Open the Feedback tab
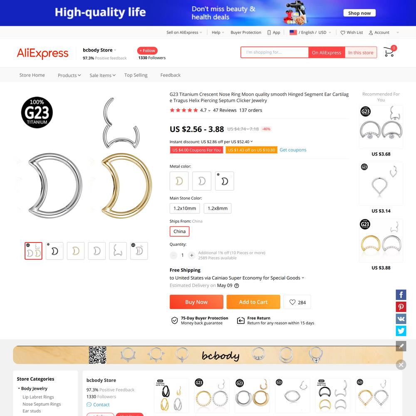 pos(170,75)
